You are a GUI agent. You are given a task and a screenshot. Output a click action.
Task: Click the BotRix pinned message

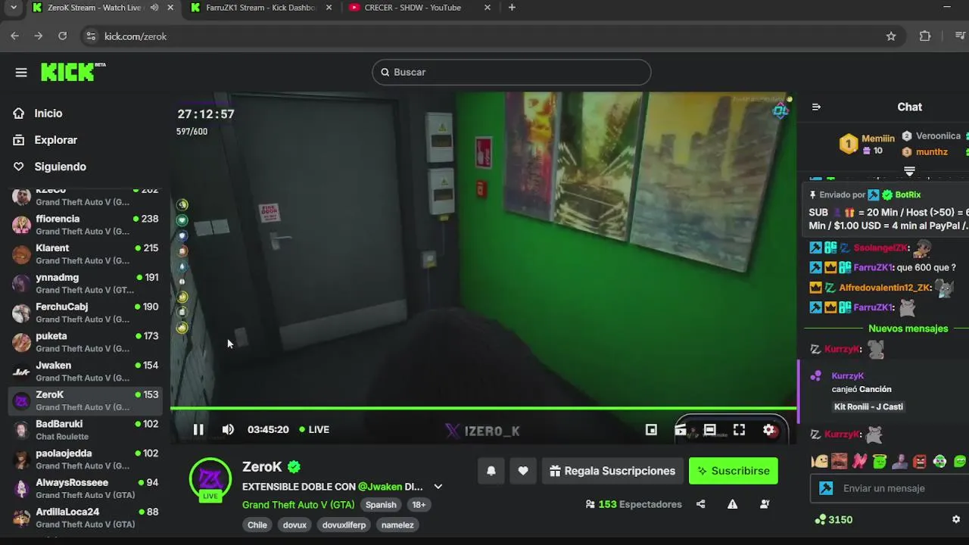[887, 210]
